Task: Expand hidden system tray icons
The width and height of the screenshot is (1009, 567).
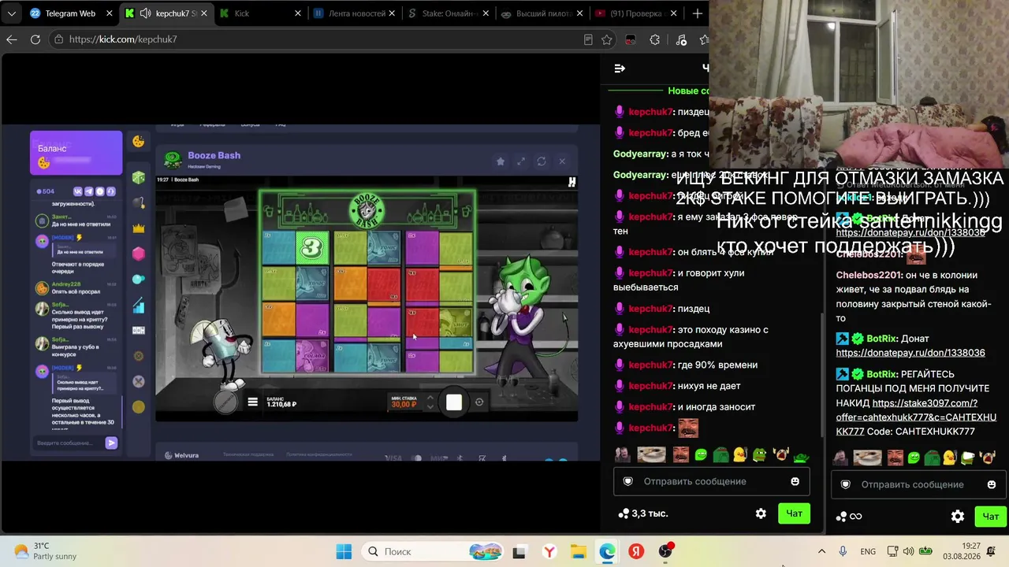Action: (x=821, y=551)
